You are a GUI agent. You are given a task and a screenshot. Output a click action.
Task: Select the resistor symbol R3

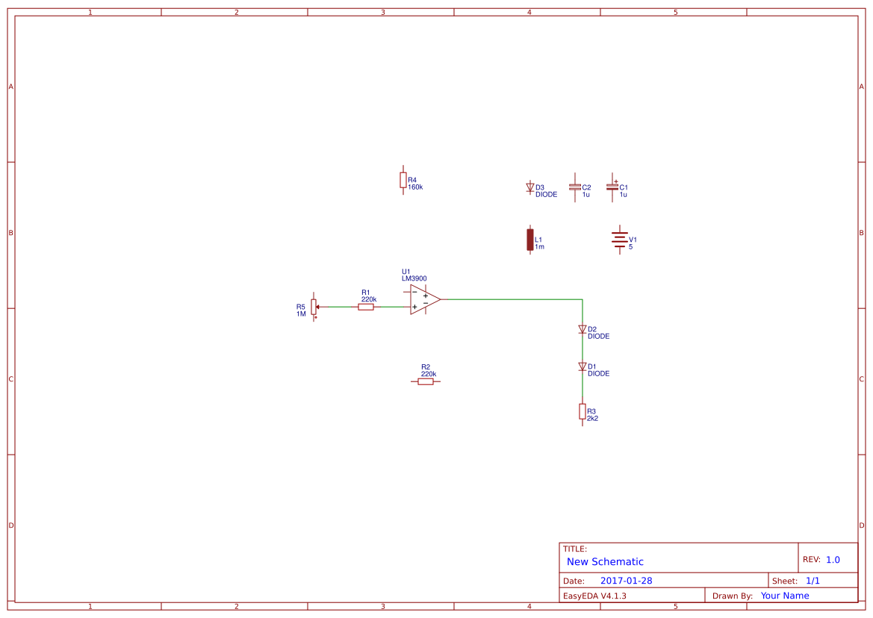[x=582, y=411]
